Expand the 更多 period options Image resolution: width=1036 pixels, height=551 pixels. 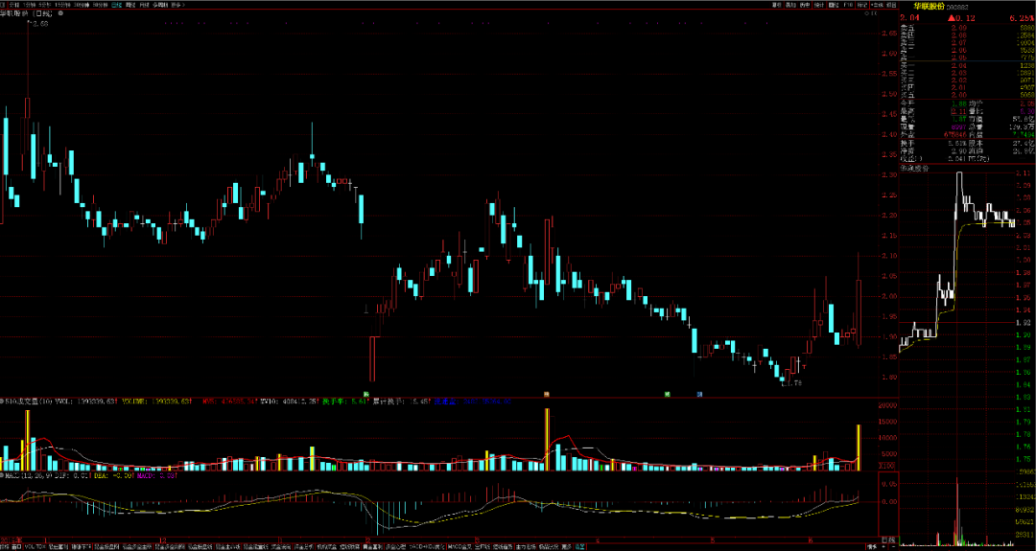pos(177,5)
